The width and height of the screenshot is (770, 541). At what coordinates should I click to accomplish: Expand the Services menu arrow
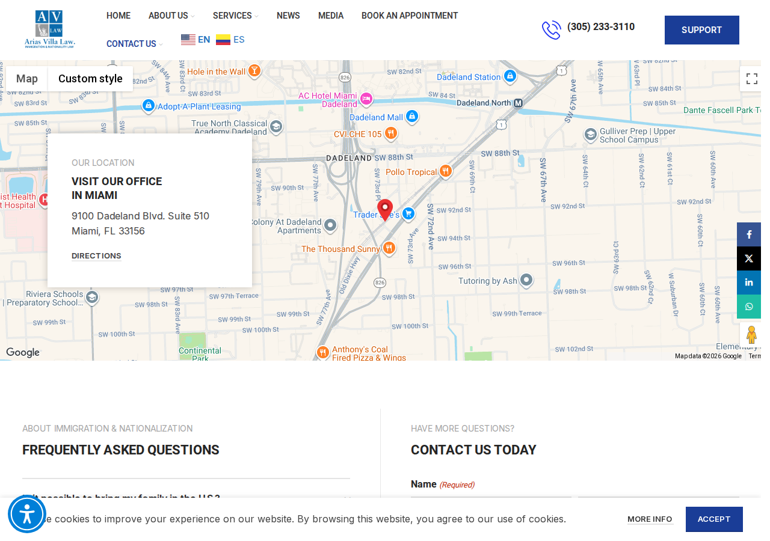click(256, 16)
